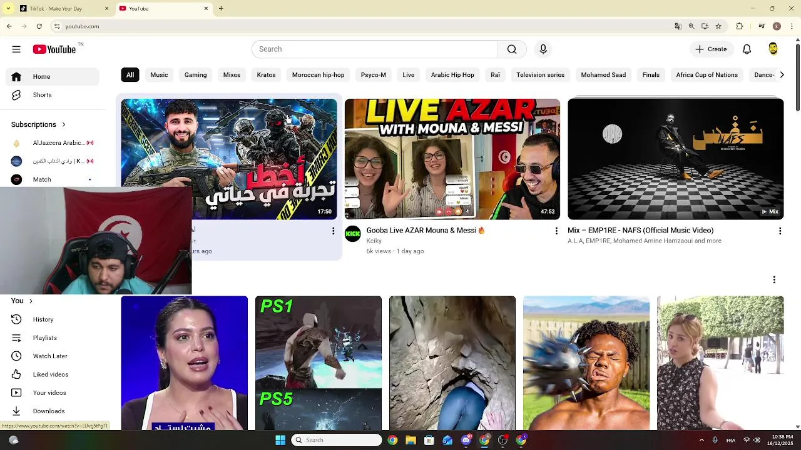The height and width of the screenshot is (450, 801).
Task: Open Microsoft Store in taskbar
Action: 429,440
